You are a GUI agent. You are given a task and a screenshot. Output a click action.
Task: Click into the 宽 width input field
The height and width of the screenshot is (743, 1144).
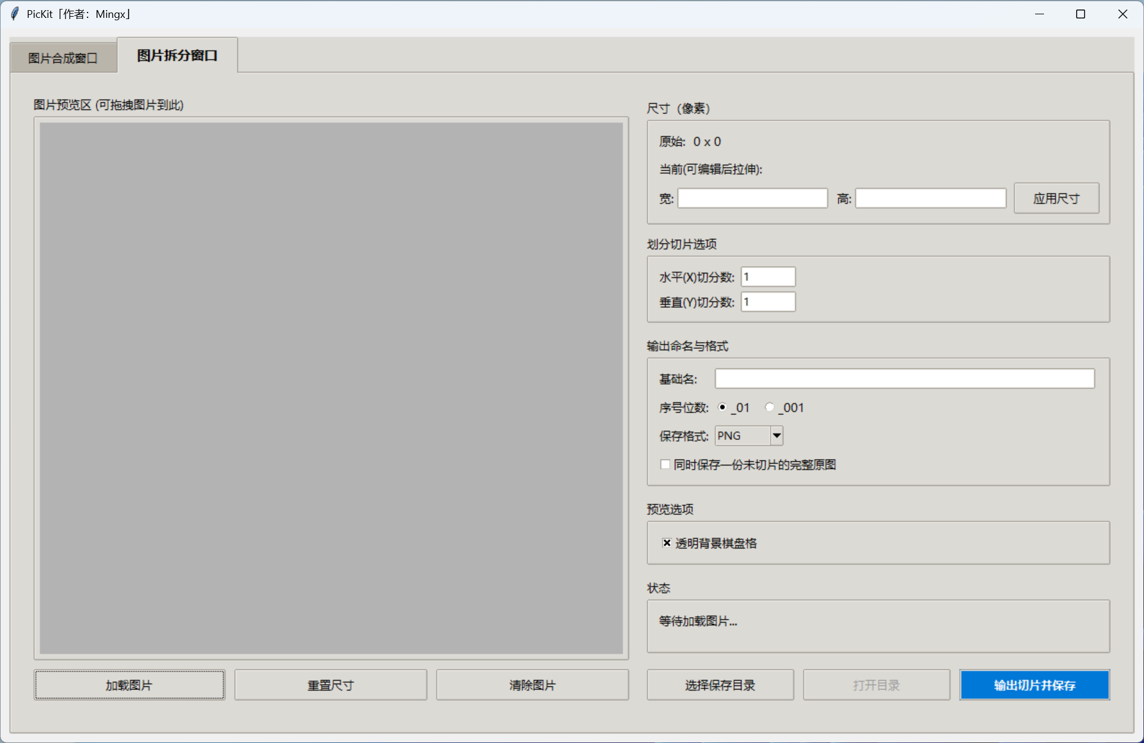point(752,198)
